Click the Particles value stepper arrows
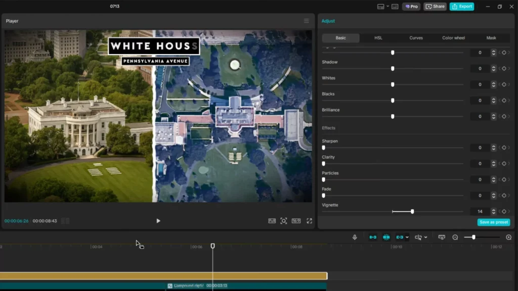 point(494,179)
